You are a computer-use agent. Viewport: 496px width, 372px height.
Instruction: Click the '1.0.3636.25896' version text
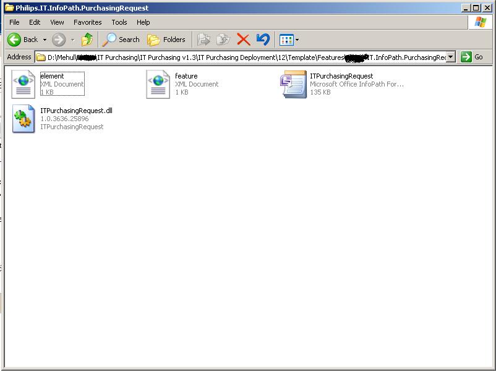coord(64,119)
